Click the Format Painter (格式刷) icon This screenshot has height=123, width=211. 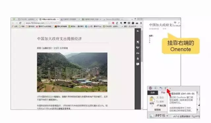coord(158,106)
